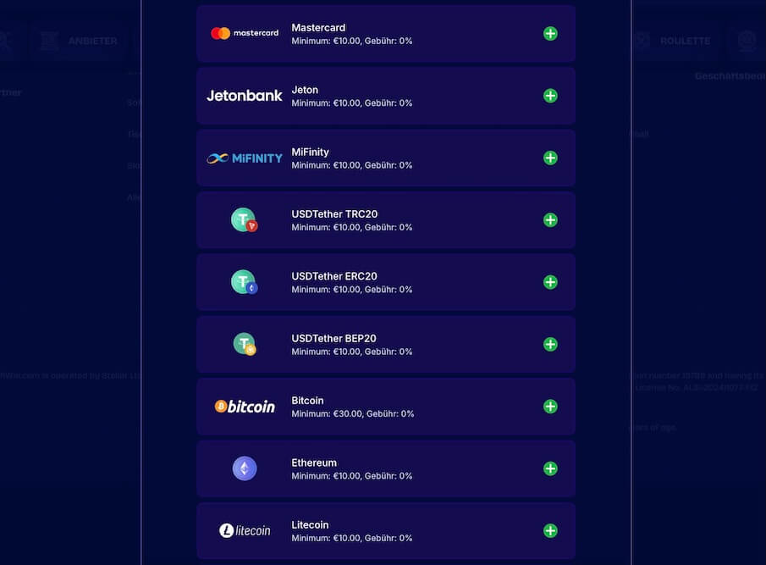Open USDTether TRC20 via green plus
This screenshot has height=565, width=766.
click(x=550, y=220)
